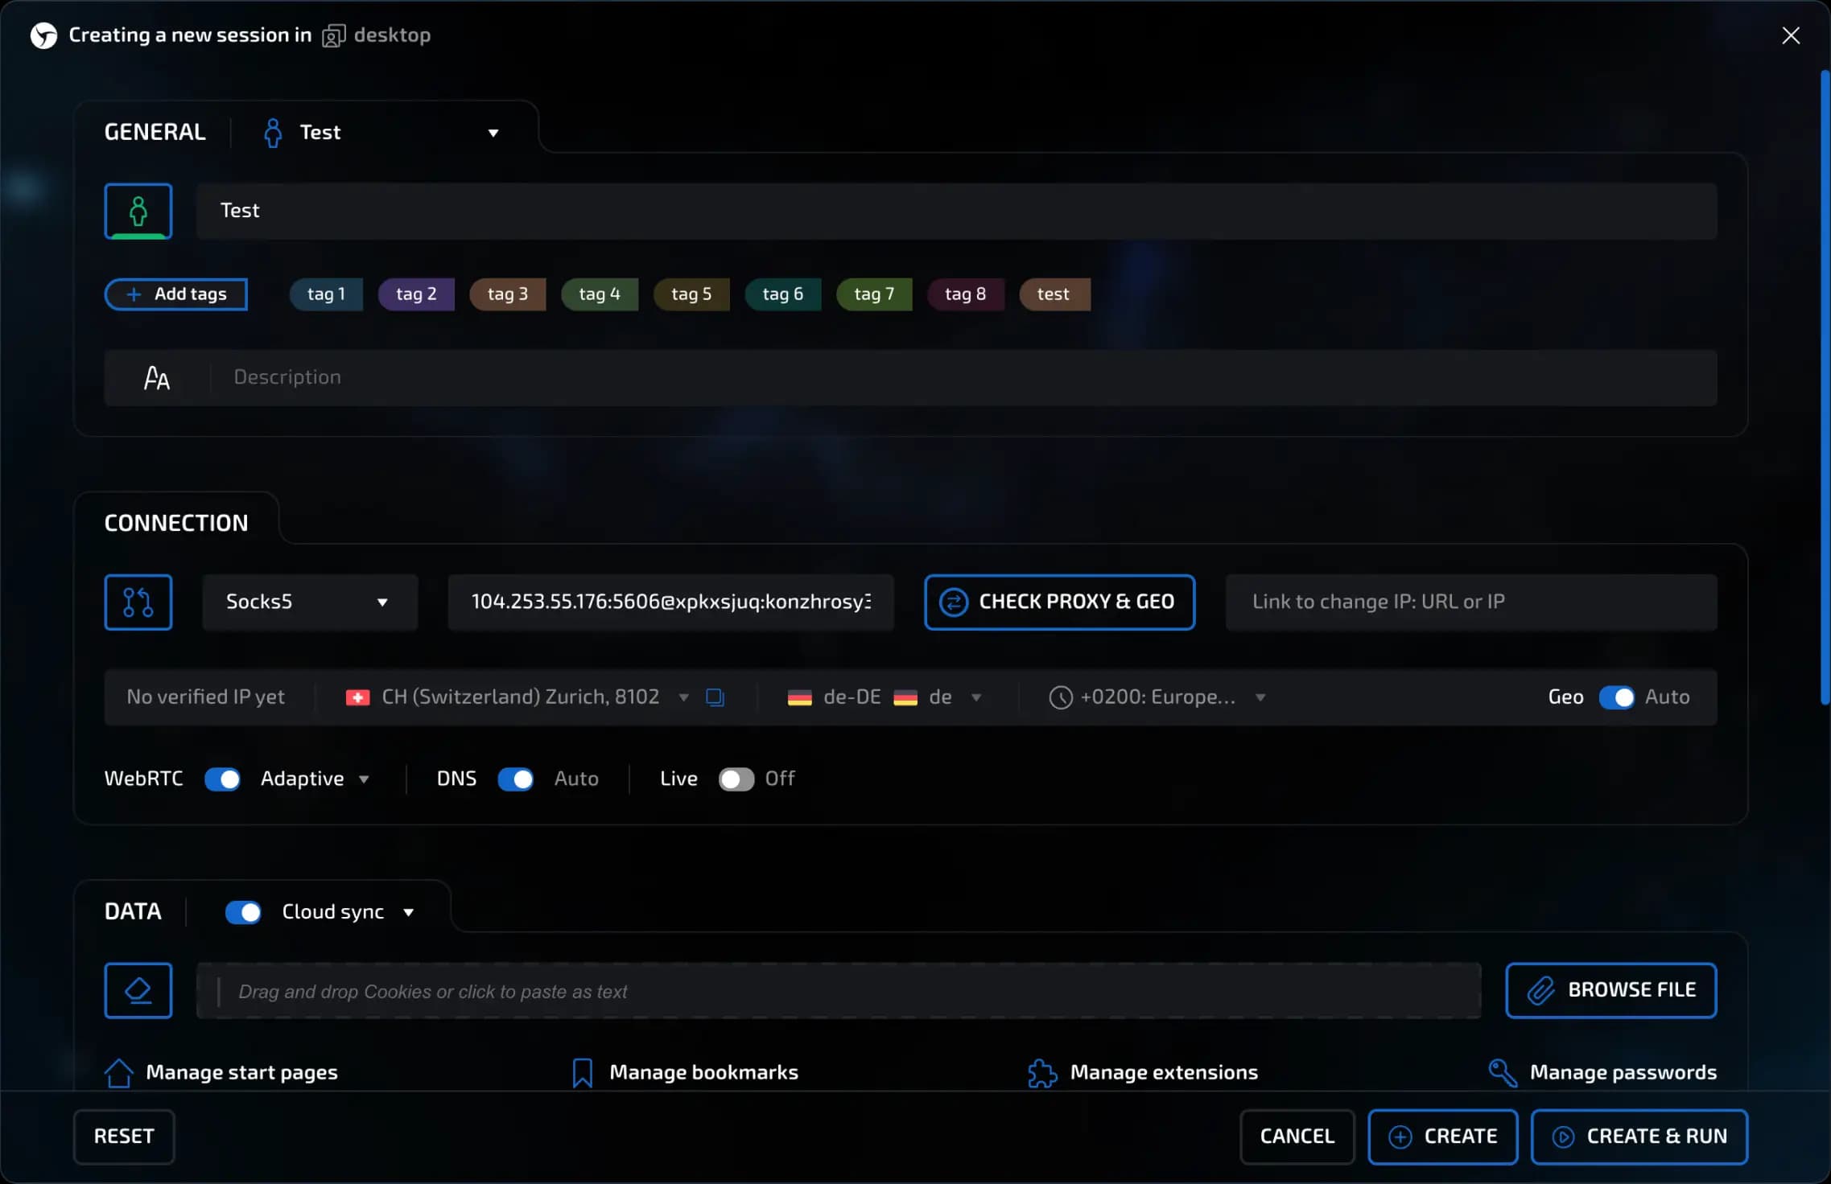Turn on the Live toggle
Screen dimensions: 1831x1184
click(736, 779)
